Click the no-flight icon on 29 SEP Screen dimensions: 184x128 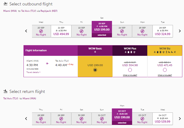coord(61,119)
